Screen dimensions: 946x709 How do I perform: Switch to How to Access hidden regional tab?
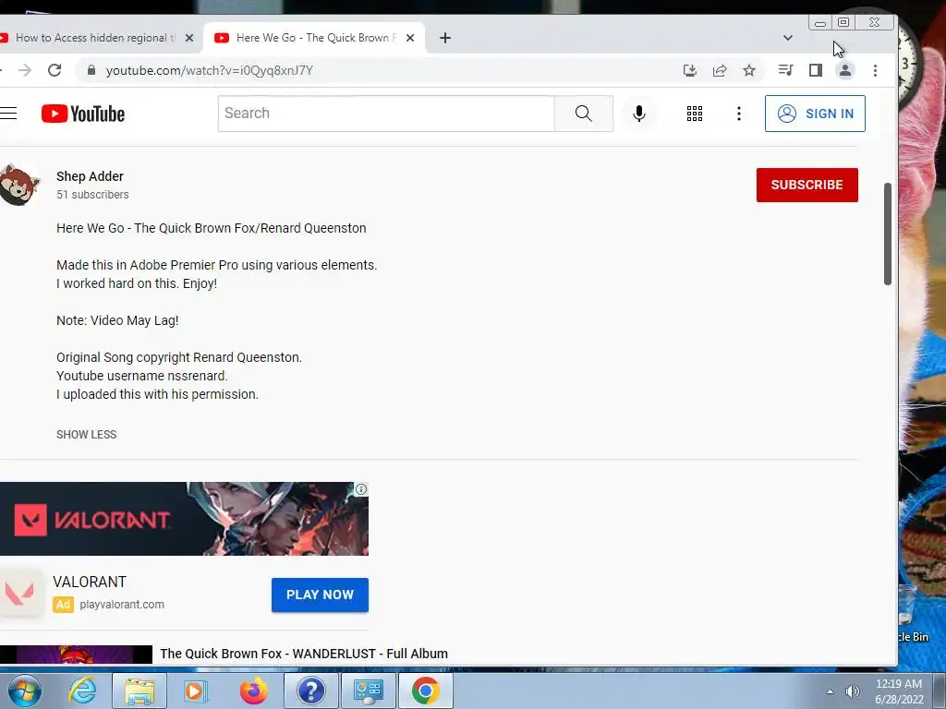93,37
